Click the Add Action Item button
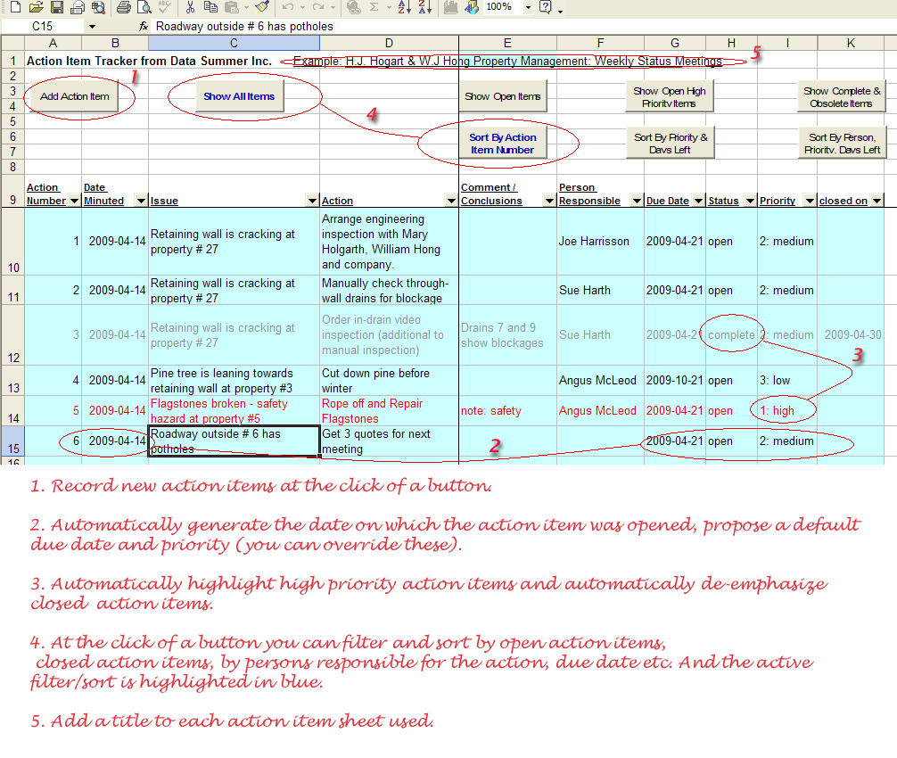897x758 pixels. (74, 96)
